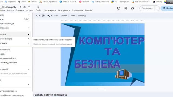
Task: Open Панель управления bookmark
Action: click(48, 2)
